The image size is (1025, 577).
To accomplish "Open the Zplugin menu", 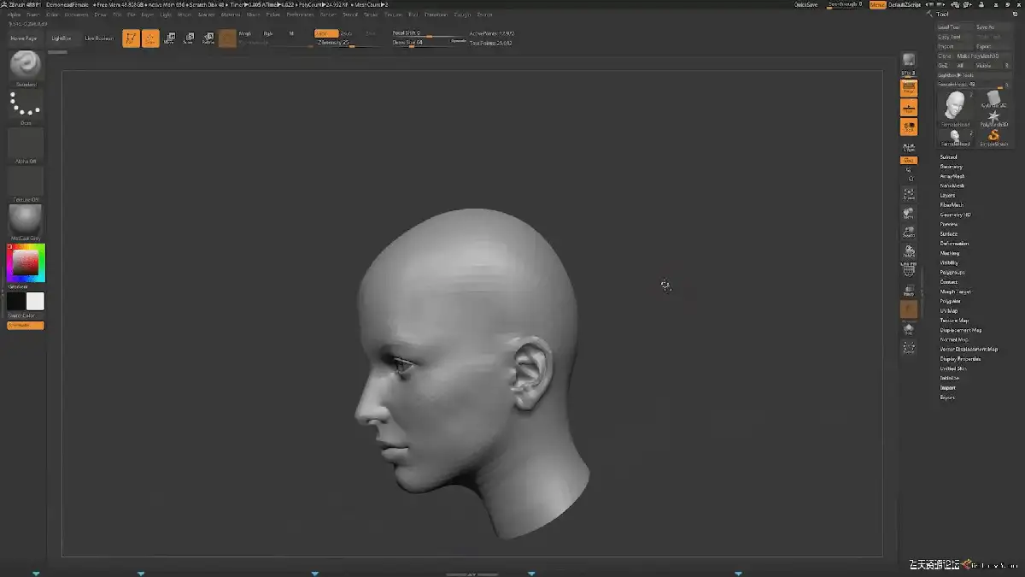I will (x=462, y=15).
